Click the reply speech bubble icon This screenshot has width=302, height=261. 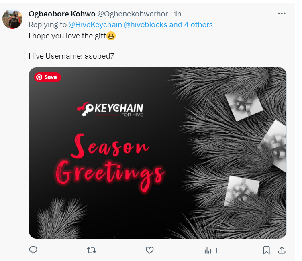(x=33, y=250)
